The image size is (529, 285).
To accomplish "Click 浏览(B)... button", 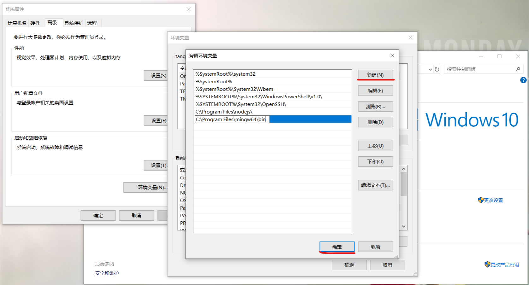I will click(x=375, y=106).
